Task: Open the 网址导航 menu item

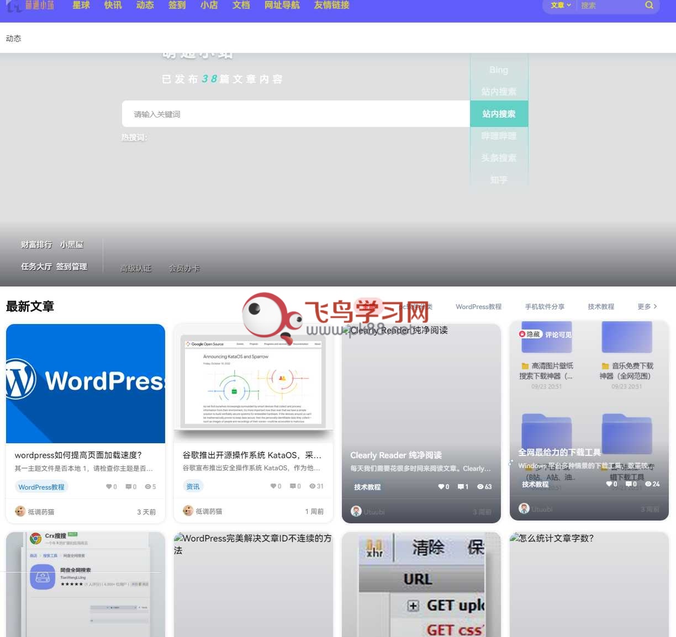Action: [x=282, y=6]
